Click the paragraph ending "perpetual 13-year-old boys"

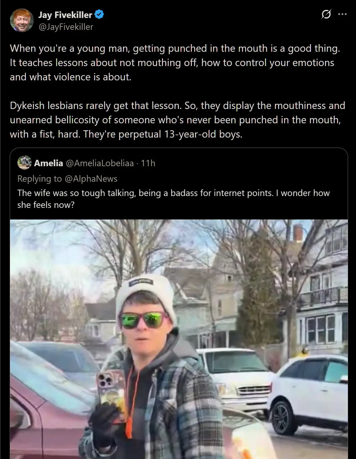coord(177,120)
